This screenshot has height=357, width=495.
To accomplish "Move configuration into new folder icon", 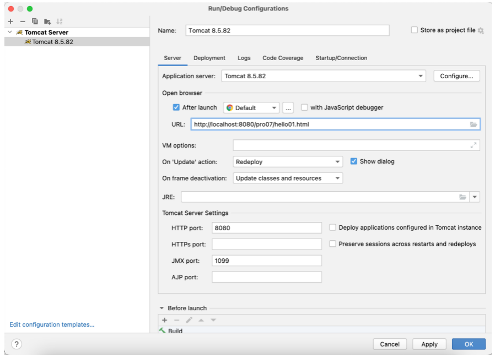I will click(x=47, y=21).
